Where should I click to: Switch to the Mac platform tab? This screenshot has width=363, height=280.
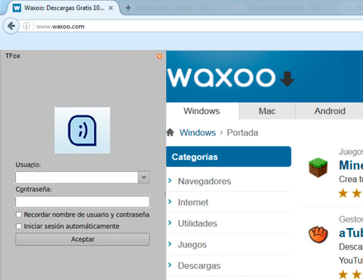267,111
